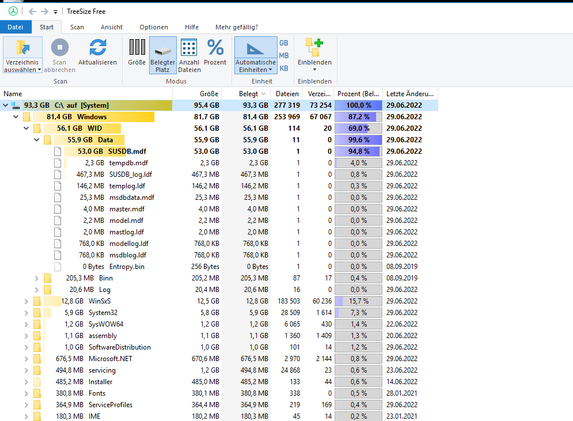Go back with the left arrow
The image size is (573, 421).
tap(32, 12)
